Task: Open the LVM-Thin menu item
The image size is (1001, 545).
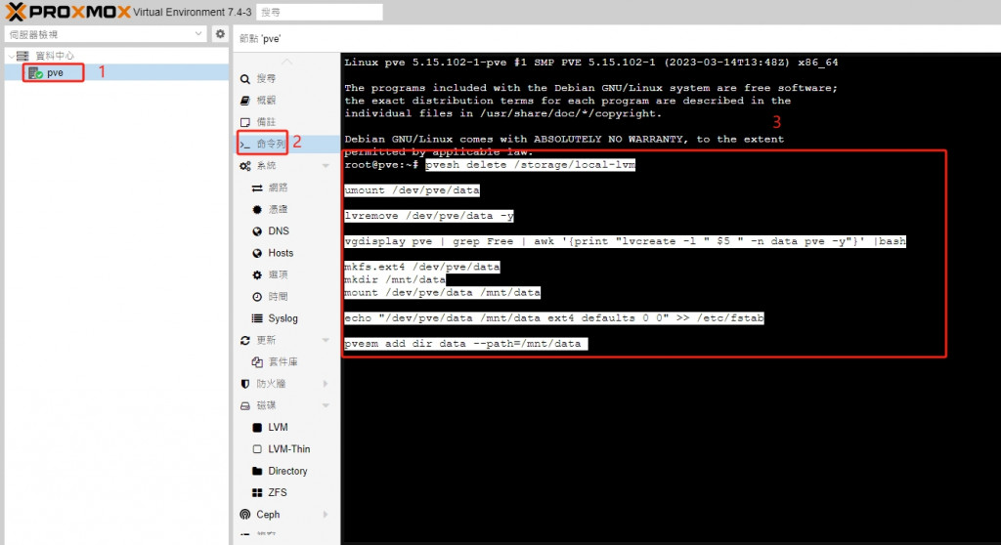Action: click(288, 448)
